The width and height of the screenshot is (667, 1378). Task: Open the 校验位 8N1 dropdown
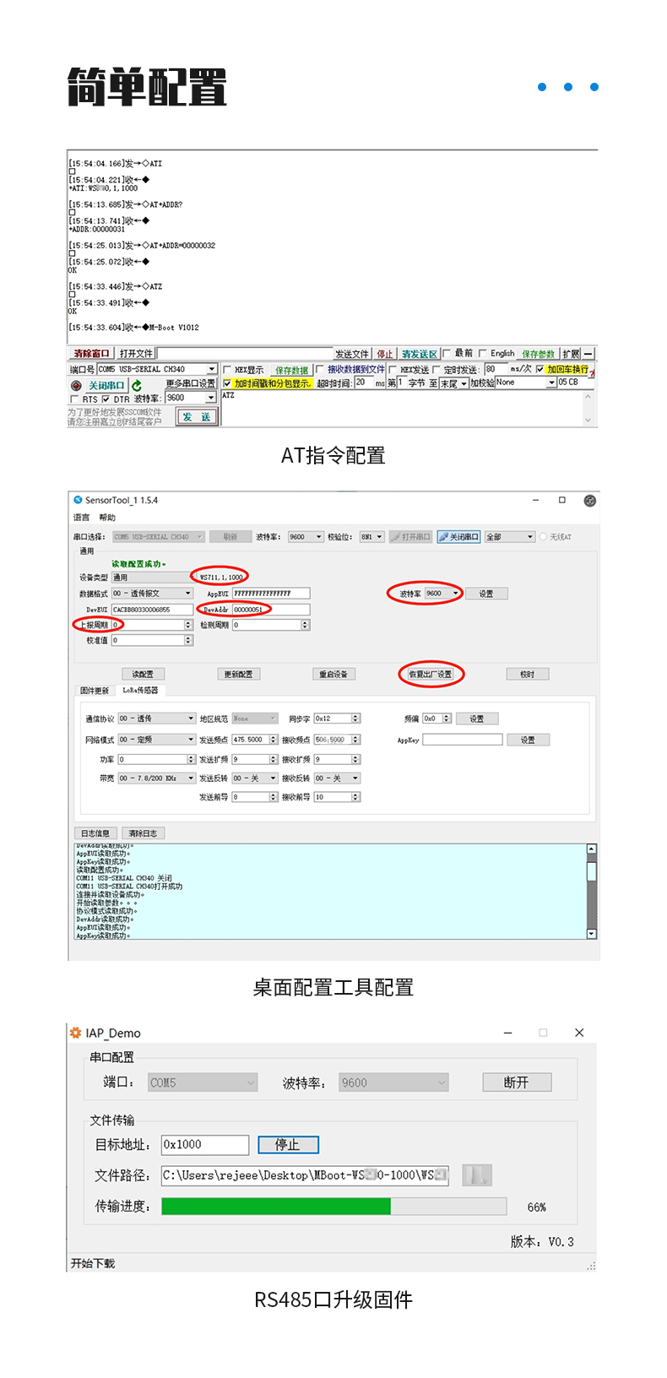(372, 537)
